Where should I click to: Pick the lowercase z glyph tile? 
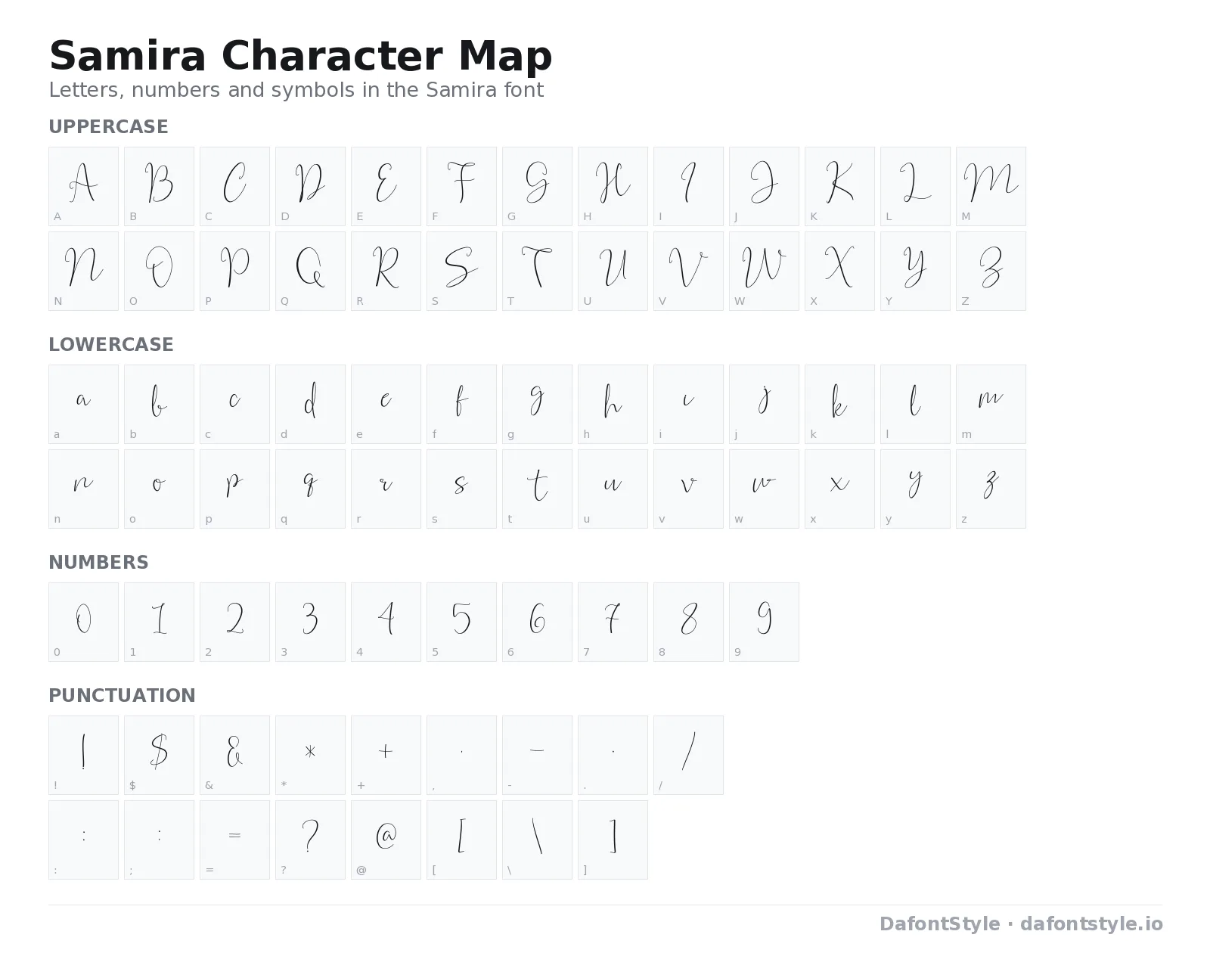(x=991, y=489)
